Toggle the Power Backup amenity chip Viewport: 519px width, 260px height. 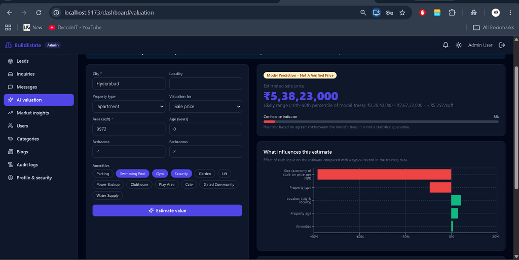coord(108,184)
